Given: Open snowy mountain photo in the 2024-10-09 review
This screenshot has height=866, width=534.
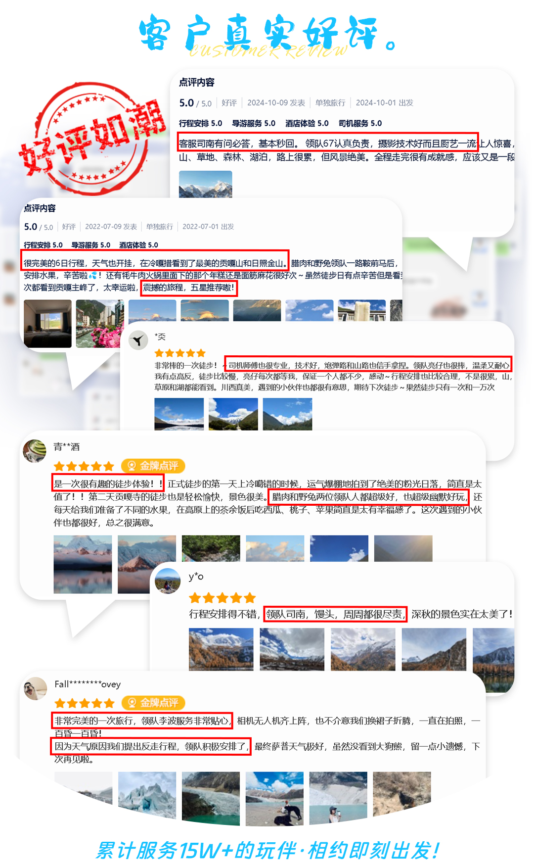Looking at the screenshot, I should click(205, 184).
